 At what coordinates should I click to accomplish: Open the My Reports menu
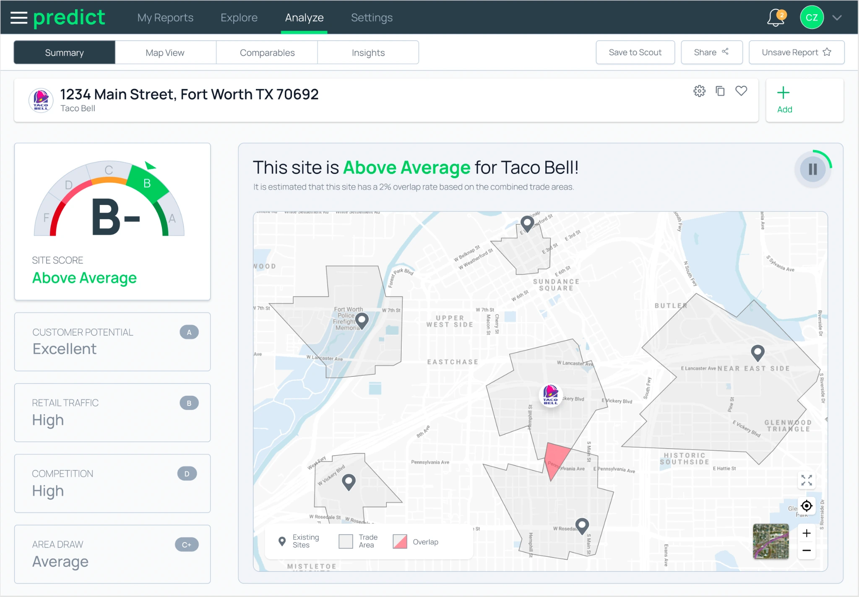click(x=165, y=18)
